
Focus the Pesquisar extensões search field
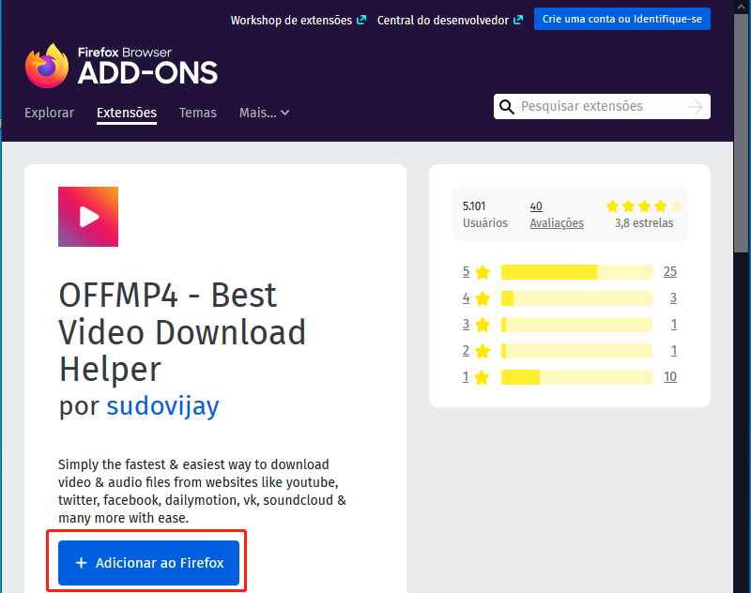point(602,106)
